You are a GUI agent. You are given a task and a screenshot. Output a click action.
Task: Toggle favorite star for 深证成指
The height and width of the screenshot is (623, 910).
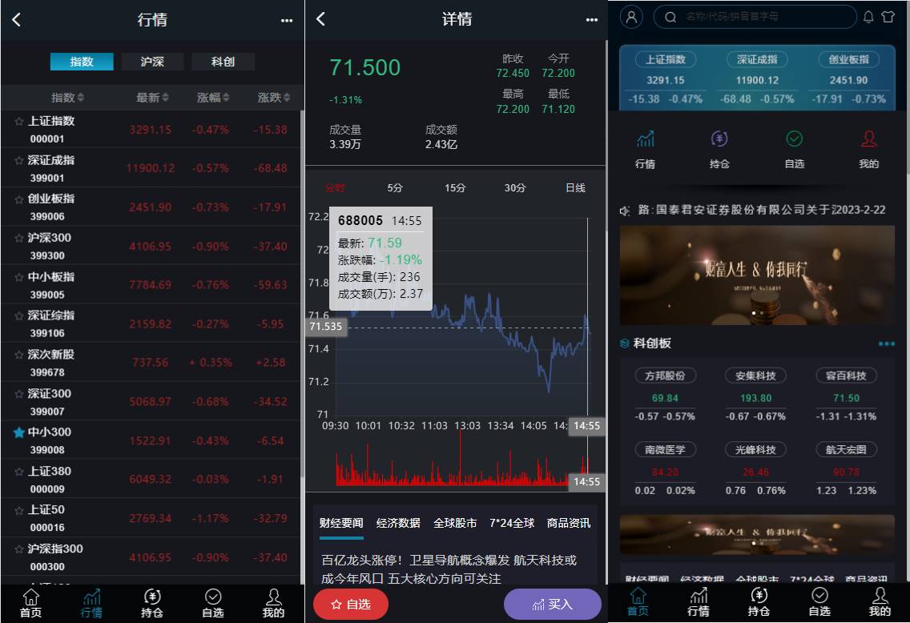point(19,160)
